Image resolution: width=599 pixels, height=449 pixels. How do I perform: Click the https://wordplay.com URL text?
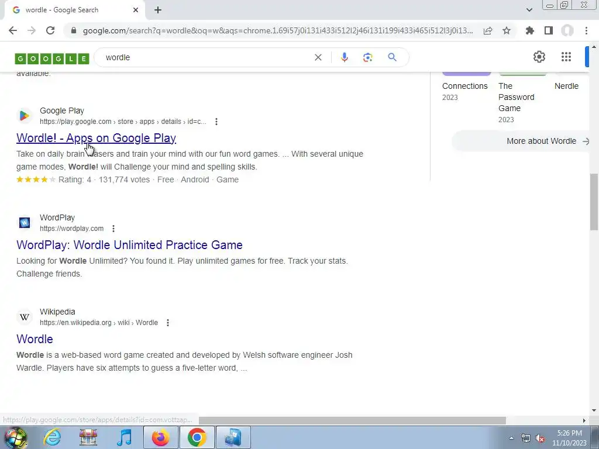click(72, 229)
